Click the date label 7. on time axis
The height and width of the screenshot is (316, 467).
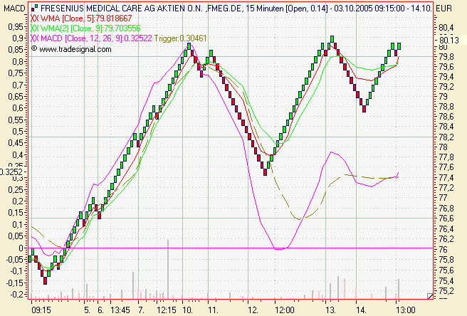pyautogui.click(x=141, y=310)
